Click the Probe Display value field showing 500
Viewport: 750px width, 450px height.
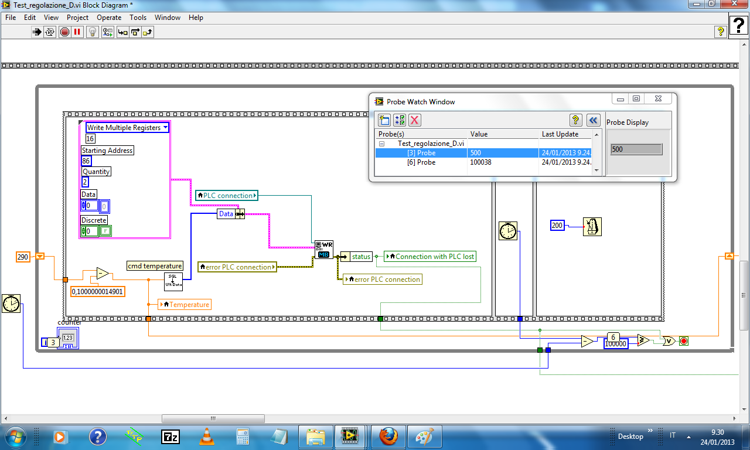[x=636, y=149]
